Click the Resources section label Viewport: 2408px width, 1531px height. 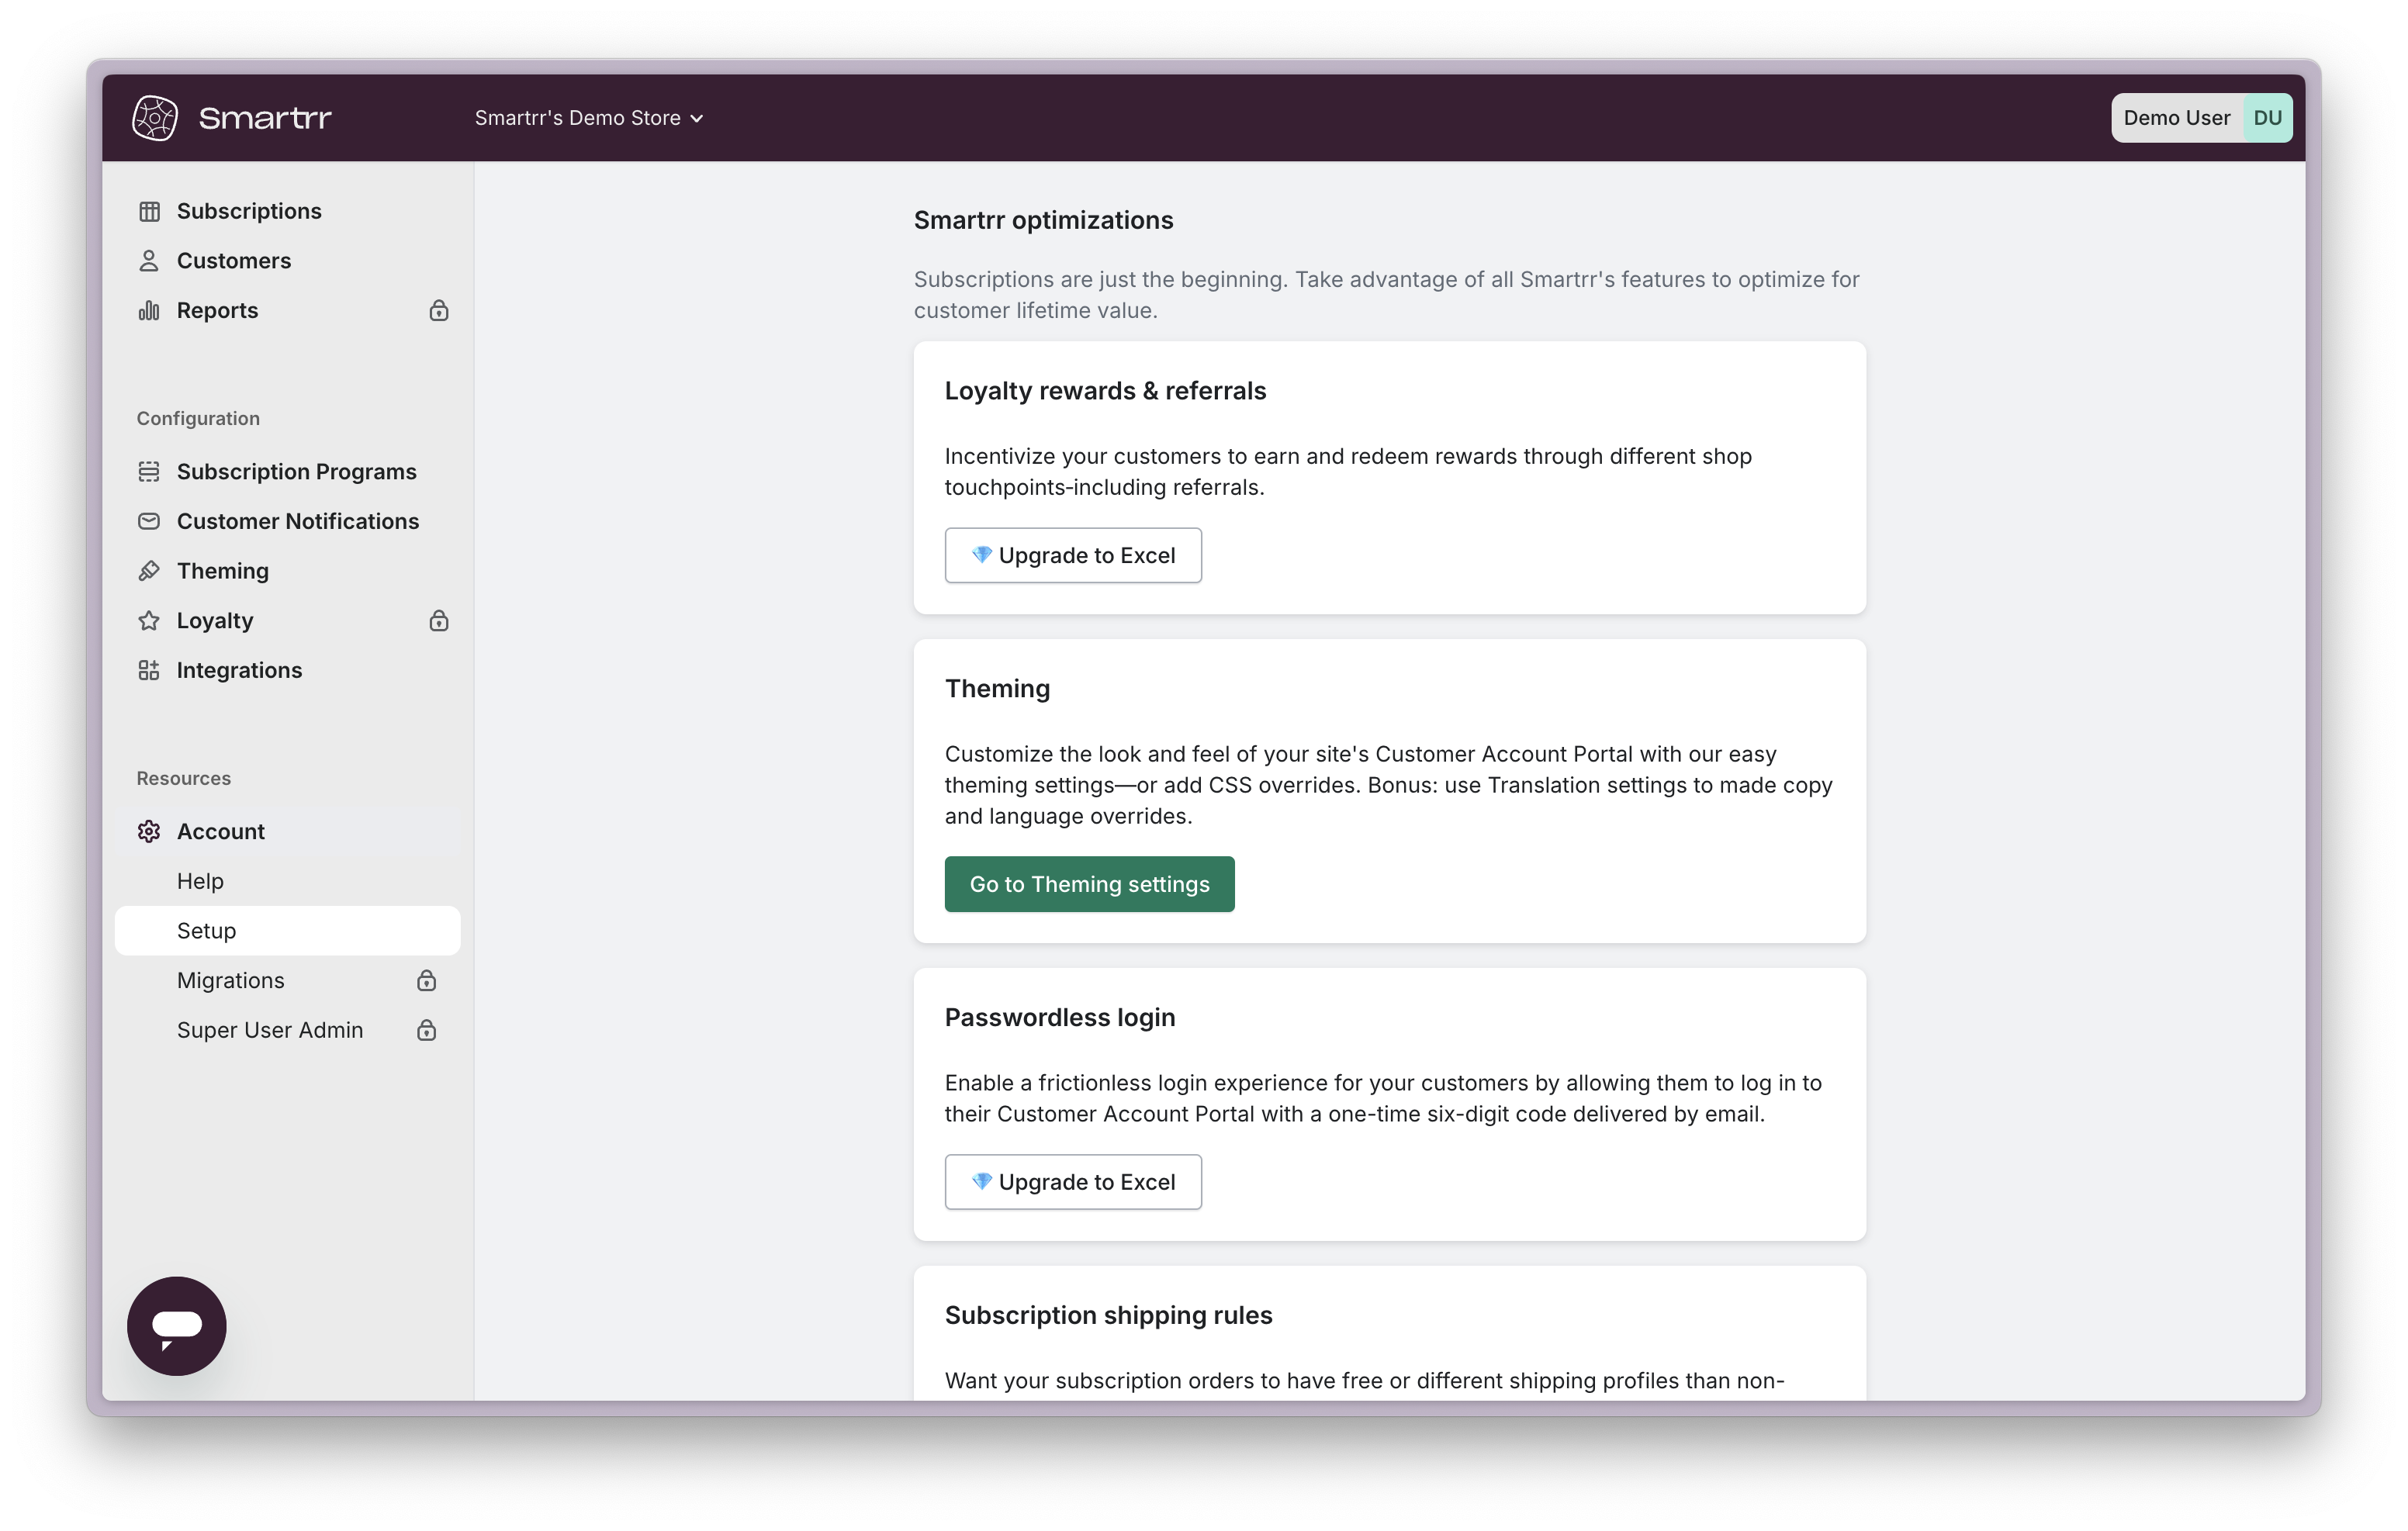[x=184, y=778]
